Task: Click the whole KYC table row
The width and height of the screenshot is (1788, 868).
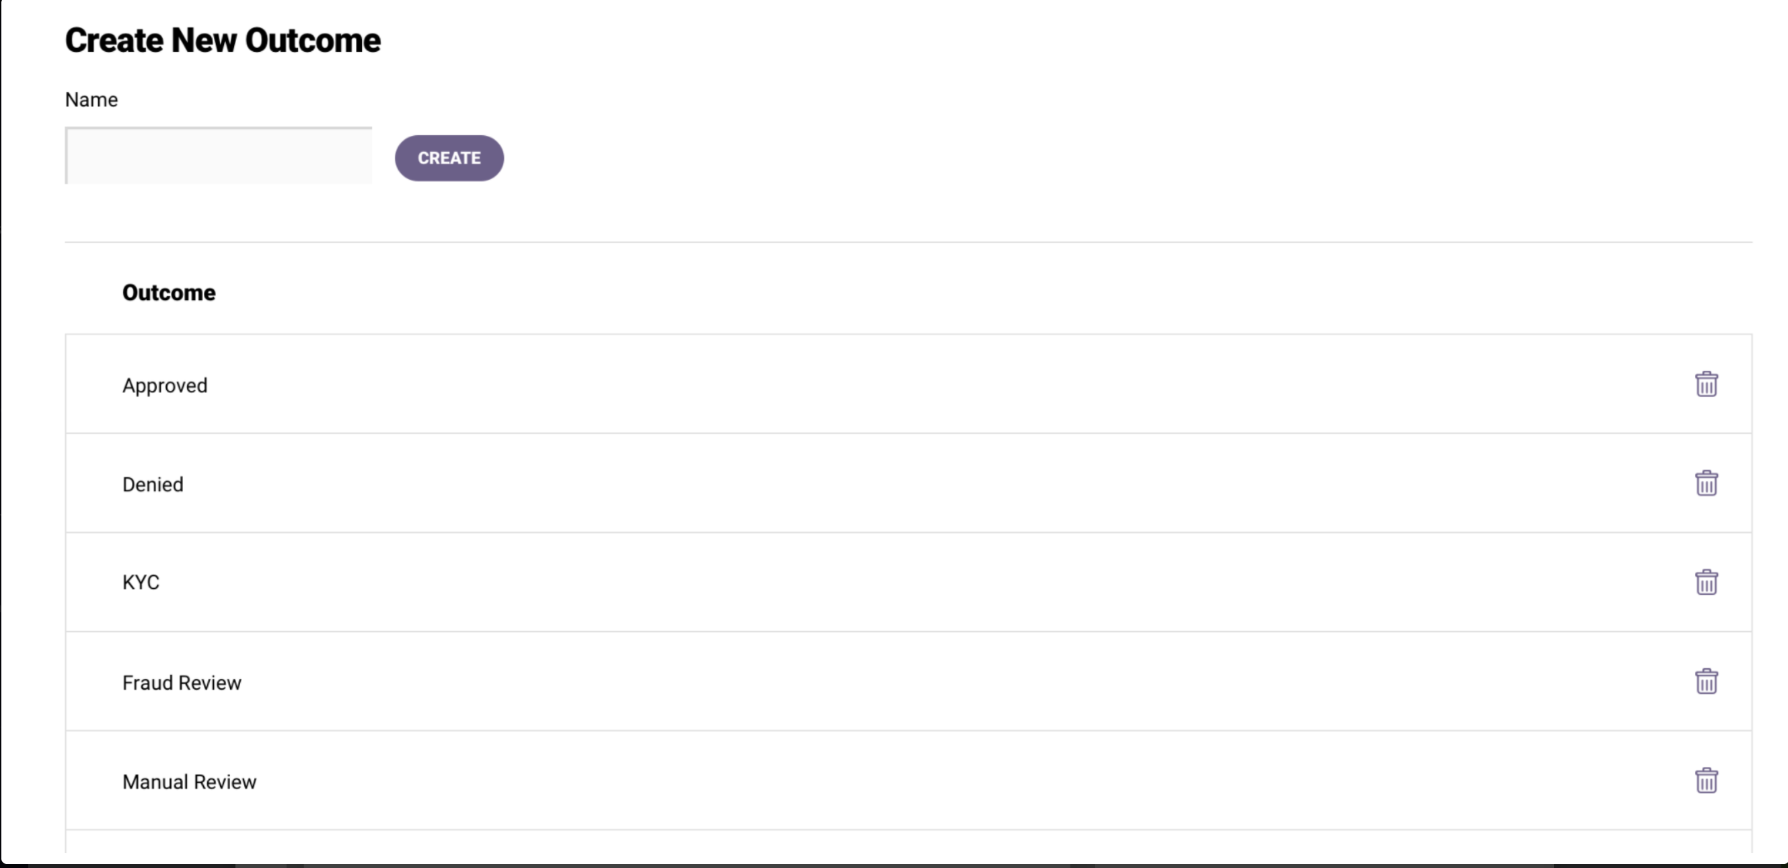Action: pos(909,583)
